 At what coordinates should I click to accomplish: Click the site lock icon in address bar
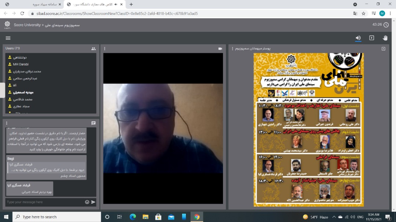(32, 14)
